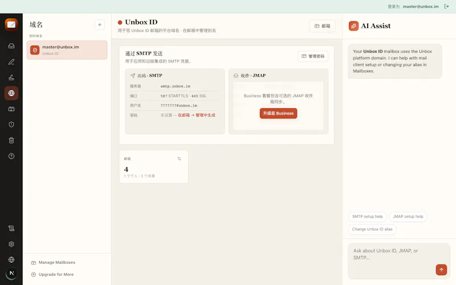The width and height of the screenshot is (456, 285).
Task: Click the 7777777@unbox.im username value
Action: tap(179, 105)
